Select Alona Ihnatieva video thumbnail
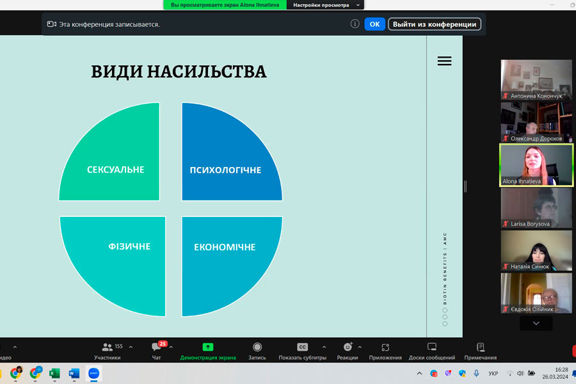576x384 pixels. (536, 165)
